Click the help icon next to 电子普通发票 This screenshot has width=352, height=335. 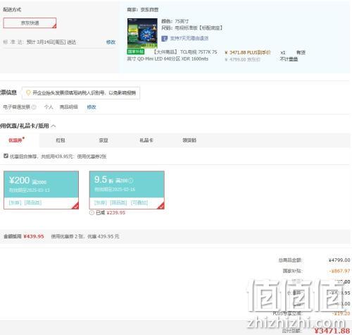34,107
